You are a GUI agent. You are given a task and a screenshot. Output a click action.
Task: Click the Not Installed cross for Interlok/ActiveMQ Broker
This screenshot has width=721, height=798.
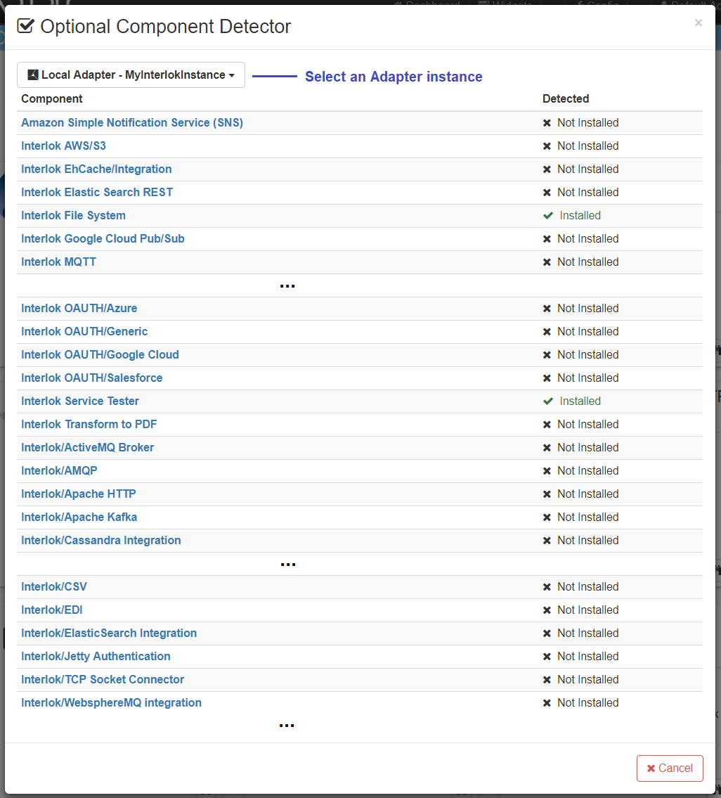547,448
